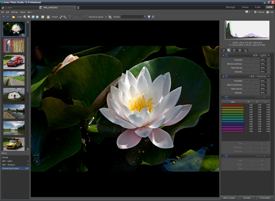Click the zoom out magnifier

[29, 17]
